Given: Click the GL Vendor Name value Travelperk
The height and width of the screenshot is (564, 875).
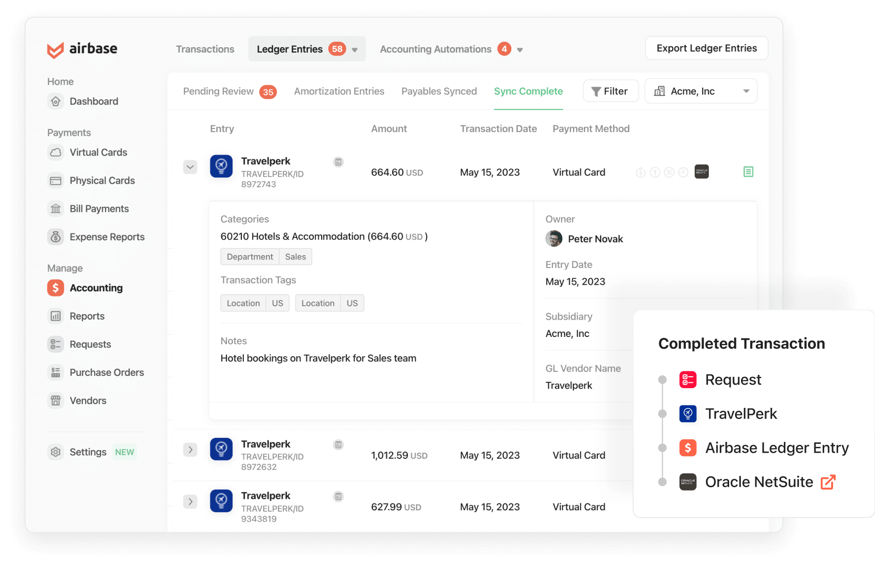Looking at the screenshot, I should coord(569,386).
